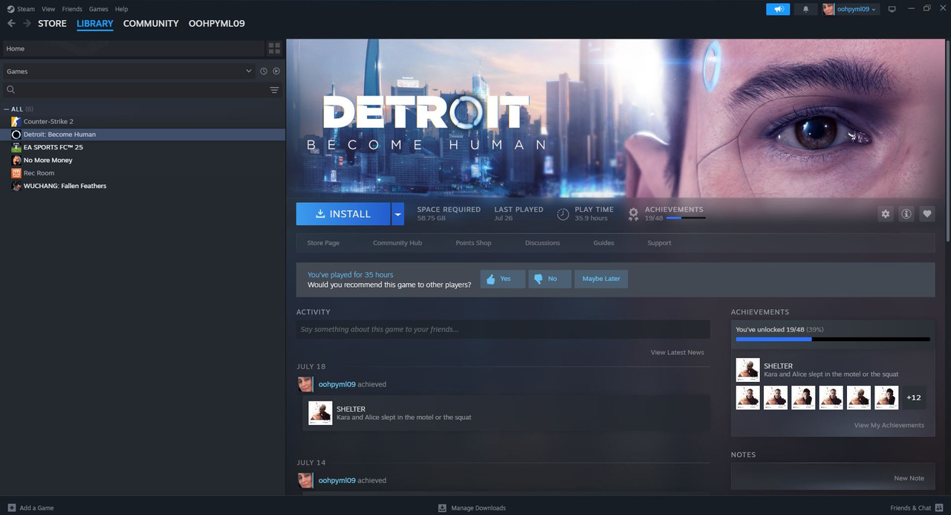Open Friends & Chat icon
This screenshot has height=515, width=951.
(939, 508)
